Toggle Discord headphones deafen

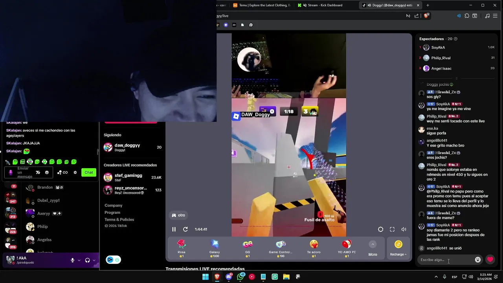click(x=87, y=260)
